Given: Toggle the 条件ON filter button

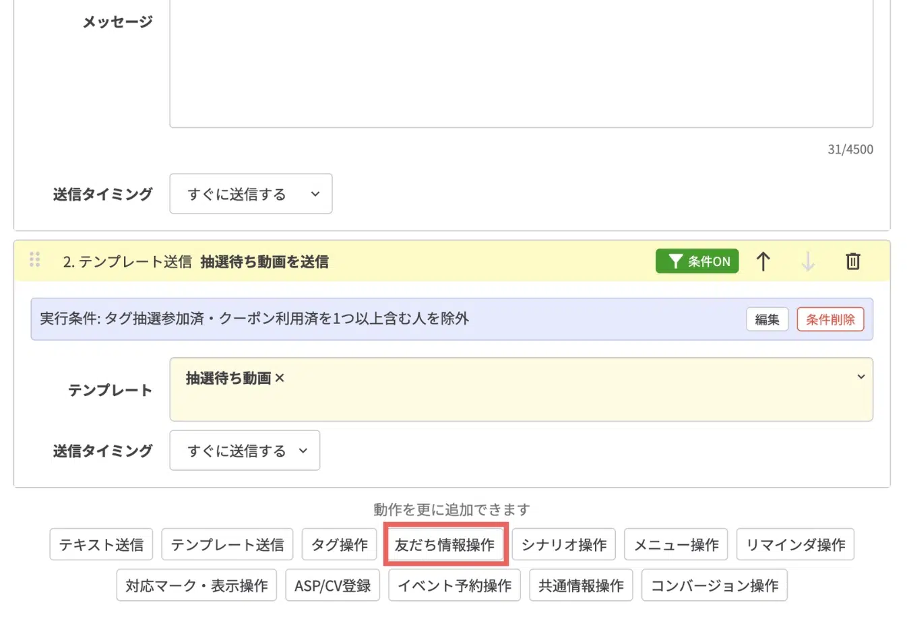Looking at the screenshot, I should click(697, 261).
